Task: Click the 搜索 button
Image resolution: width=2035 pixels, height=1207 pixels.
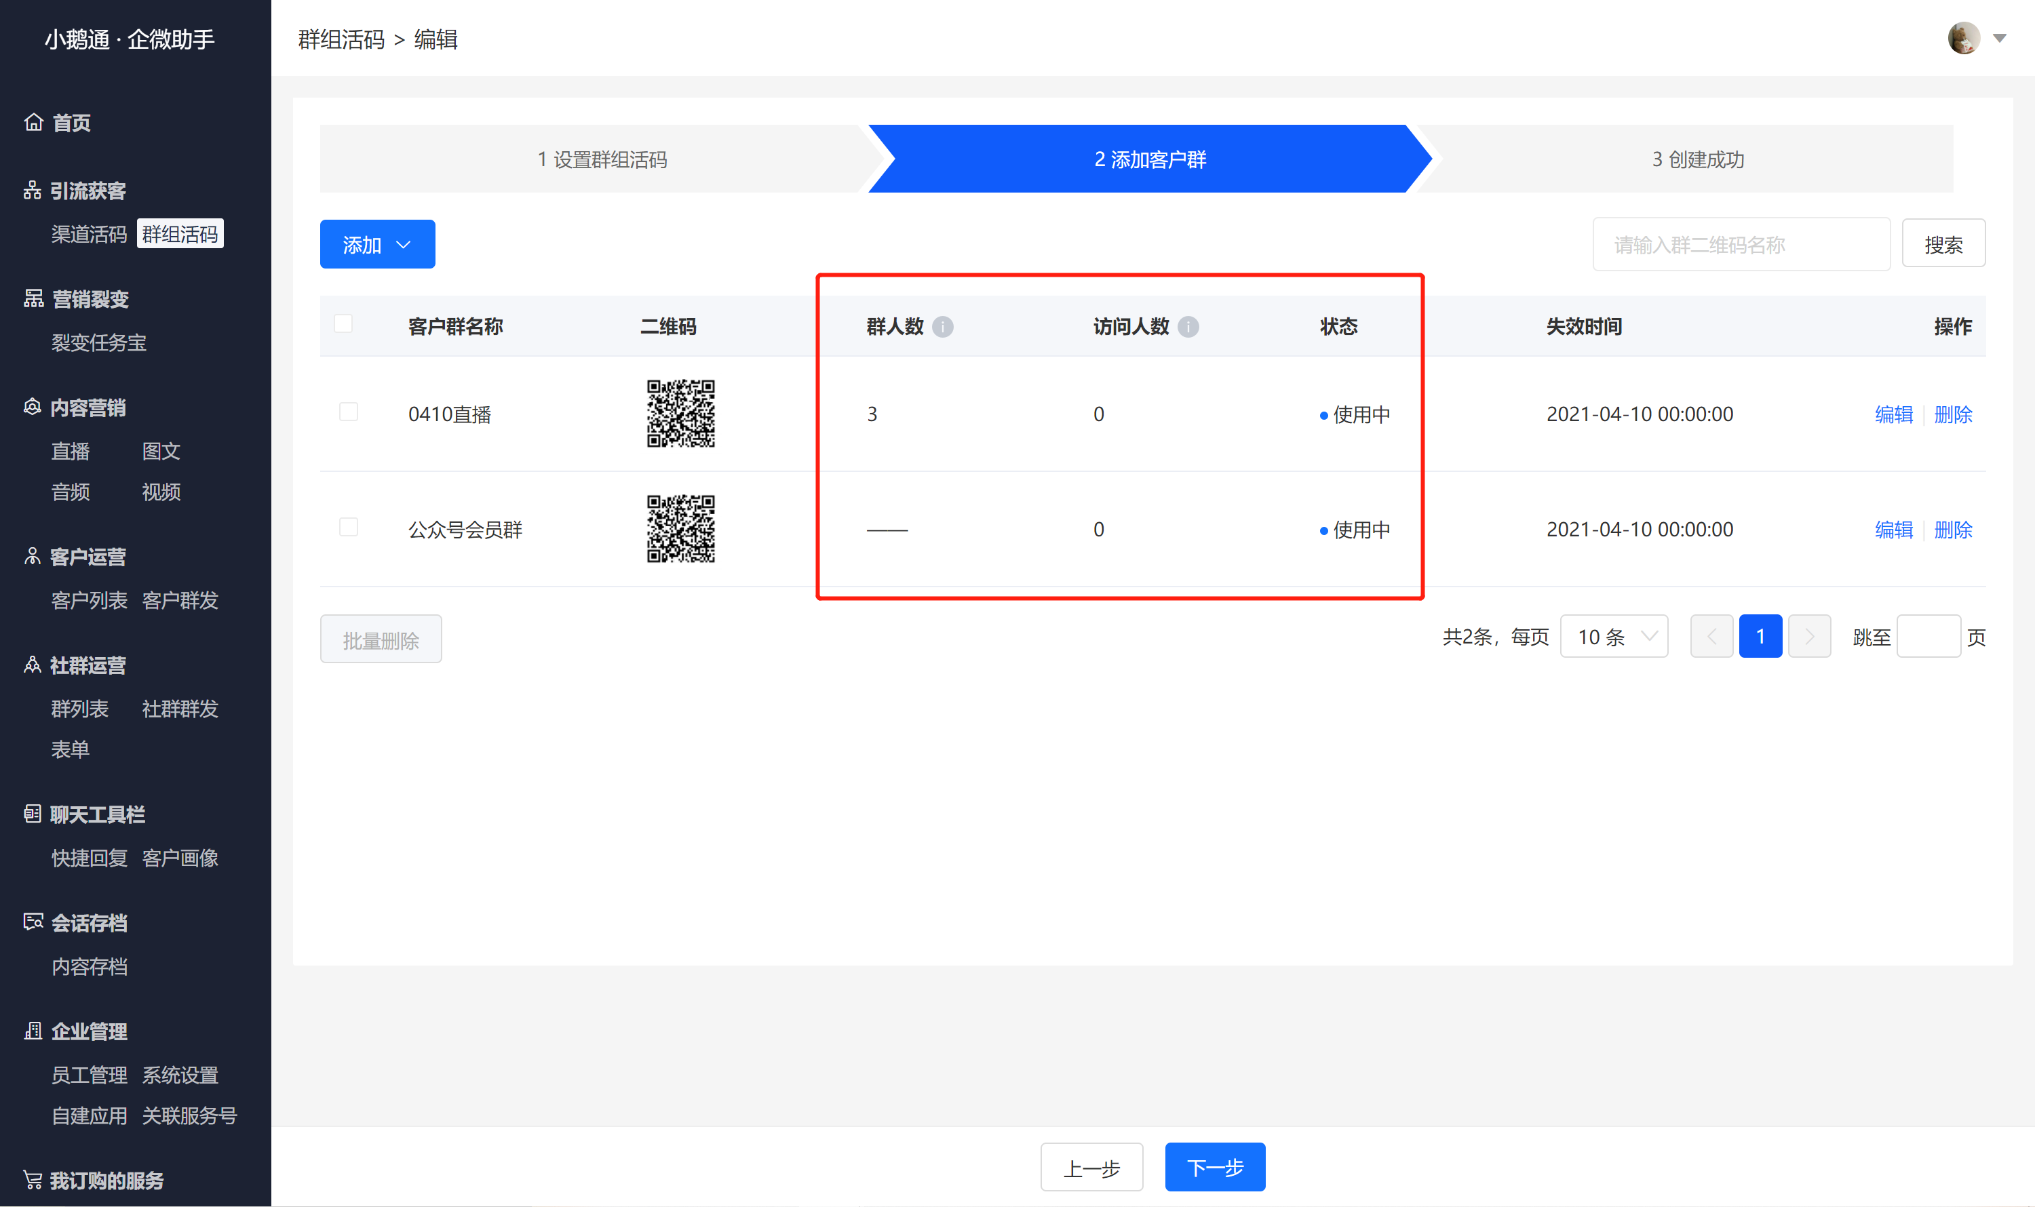Action: 1943,244
